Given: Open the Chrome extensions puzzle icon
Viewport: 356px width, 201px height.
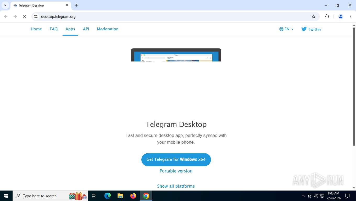Looking at the screenshot, I should pyautogui.click(x=327, y=16).
